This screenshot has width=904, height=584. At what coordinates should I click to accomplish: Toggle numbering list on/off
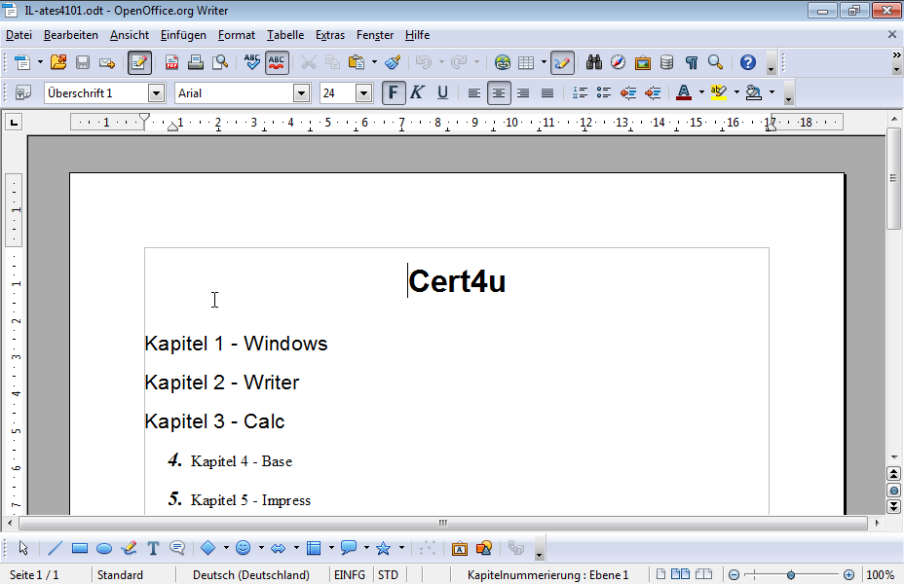click(x=580, y=92)
